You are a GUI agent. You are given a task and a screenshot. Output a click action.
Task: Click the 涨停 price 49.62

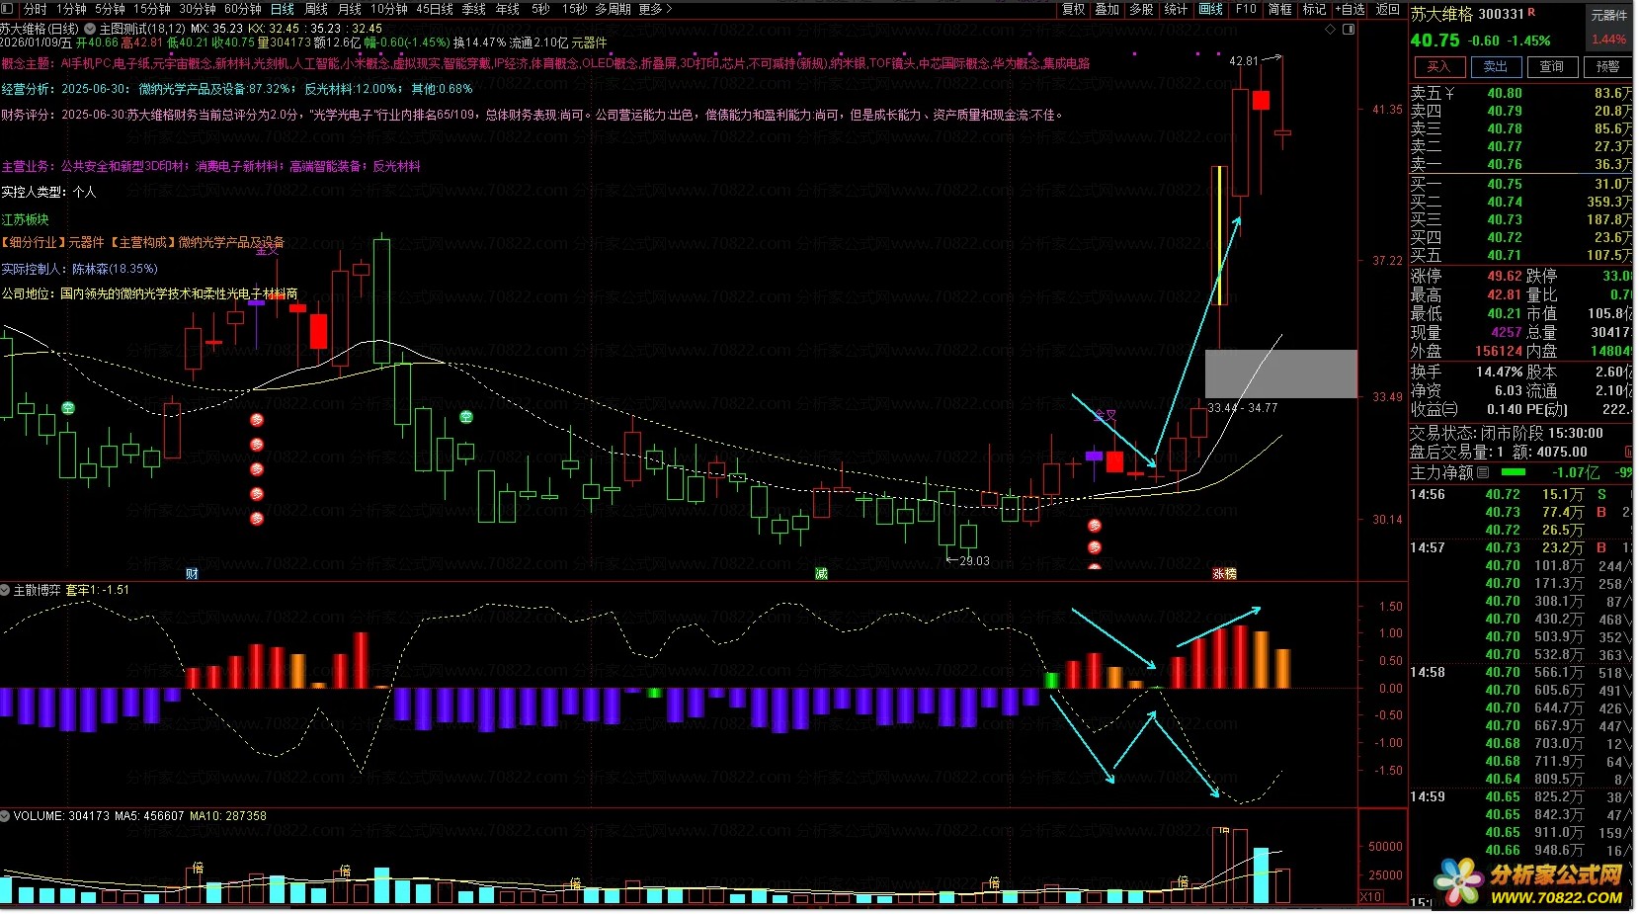click(1505, 276)
